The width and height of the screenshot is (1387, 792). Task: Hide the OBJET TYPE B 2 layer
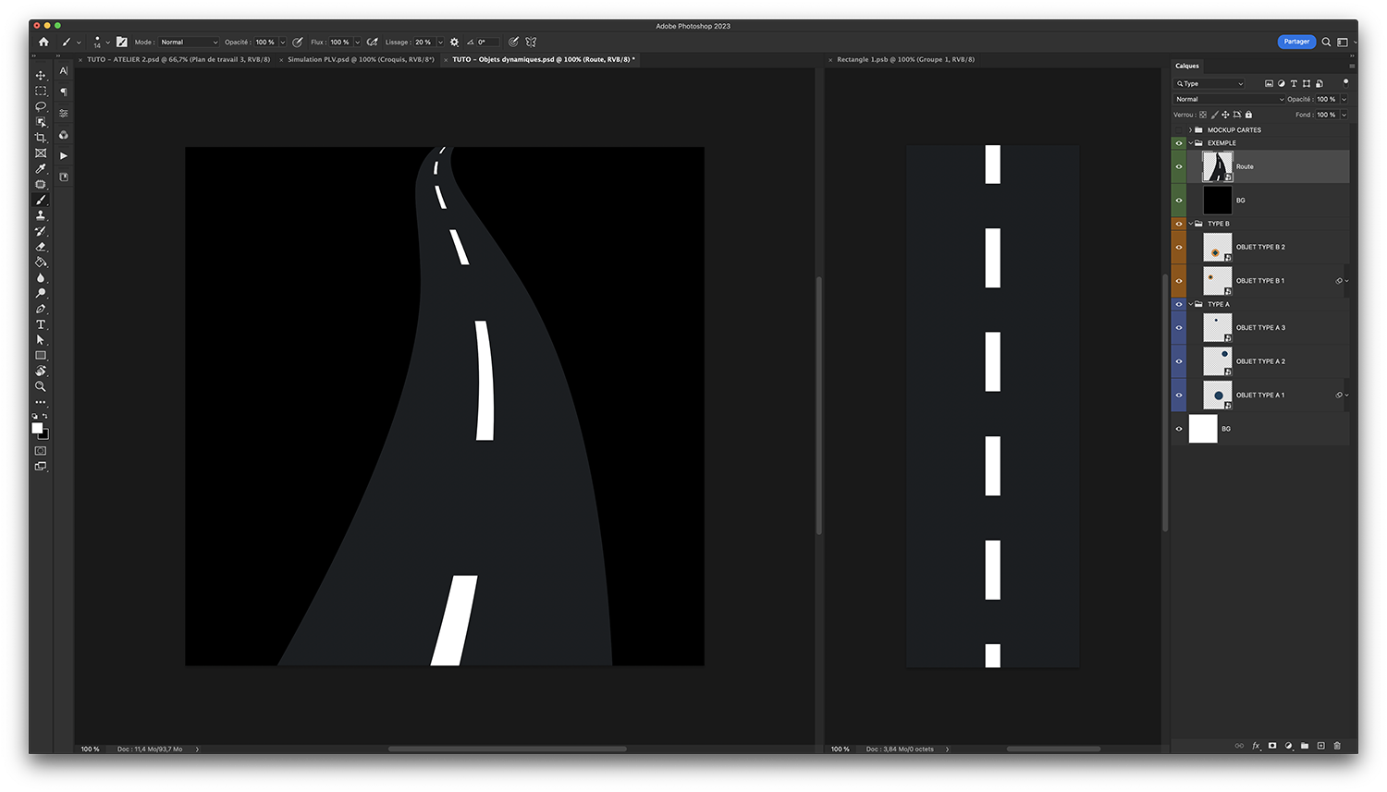point(1179,247)
